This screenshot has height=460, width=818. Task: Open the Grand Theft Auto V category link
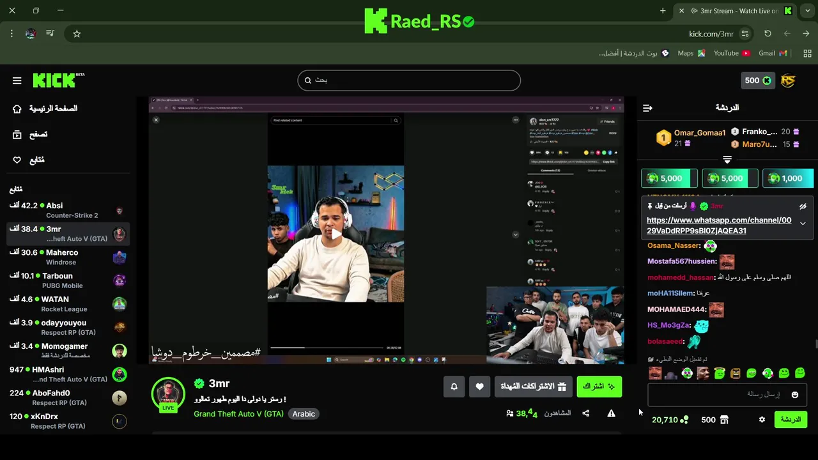[238, 414]
